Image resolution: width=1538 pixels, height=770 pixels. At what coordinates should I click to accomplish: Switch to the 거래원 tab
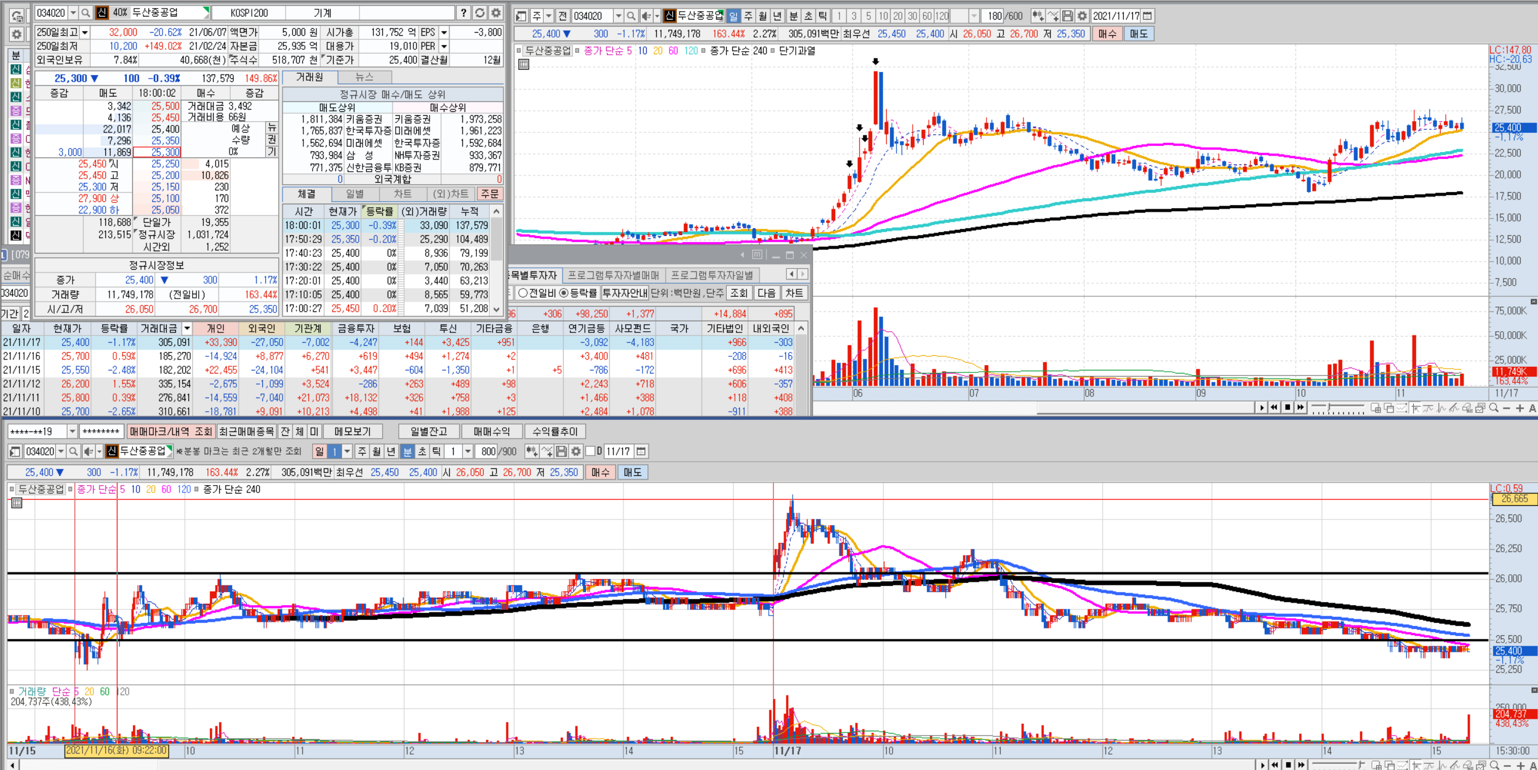(310, 77)
